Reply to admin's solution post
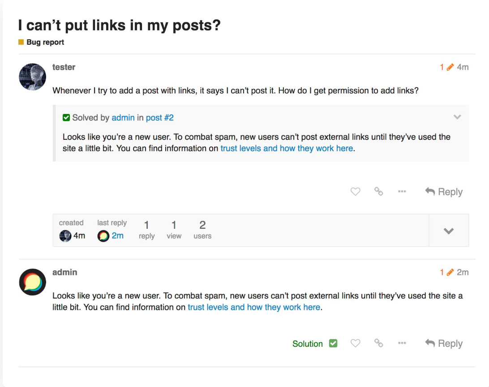This screenshot has height=387, width=489. click(x=444, y=343)
